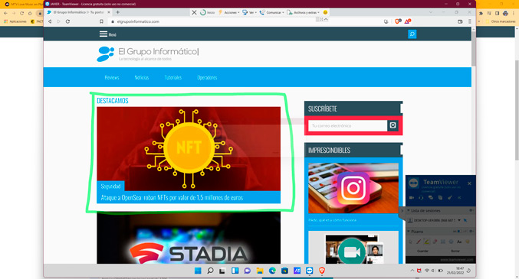Show hidden icons chevron in system tray
Image resolution: width=519 pixels, height=279 pixels.
tap(412, 271)
